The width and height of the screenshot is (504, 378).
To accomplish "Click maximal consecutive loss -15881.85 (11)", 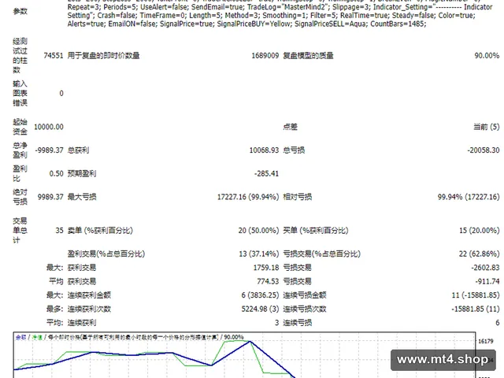I will coord(476,309).
